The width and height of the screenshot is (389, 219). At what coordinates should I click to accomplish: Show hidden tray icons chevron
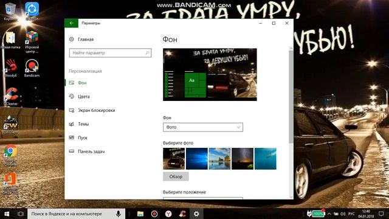329,214
